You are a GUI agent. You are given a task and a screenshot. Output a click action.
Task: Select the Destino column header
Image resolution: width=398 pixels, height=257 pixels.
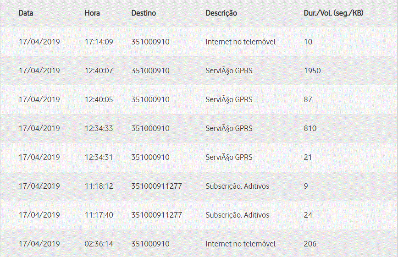click(x=144, y=13)
